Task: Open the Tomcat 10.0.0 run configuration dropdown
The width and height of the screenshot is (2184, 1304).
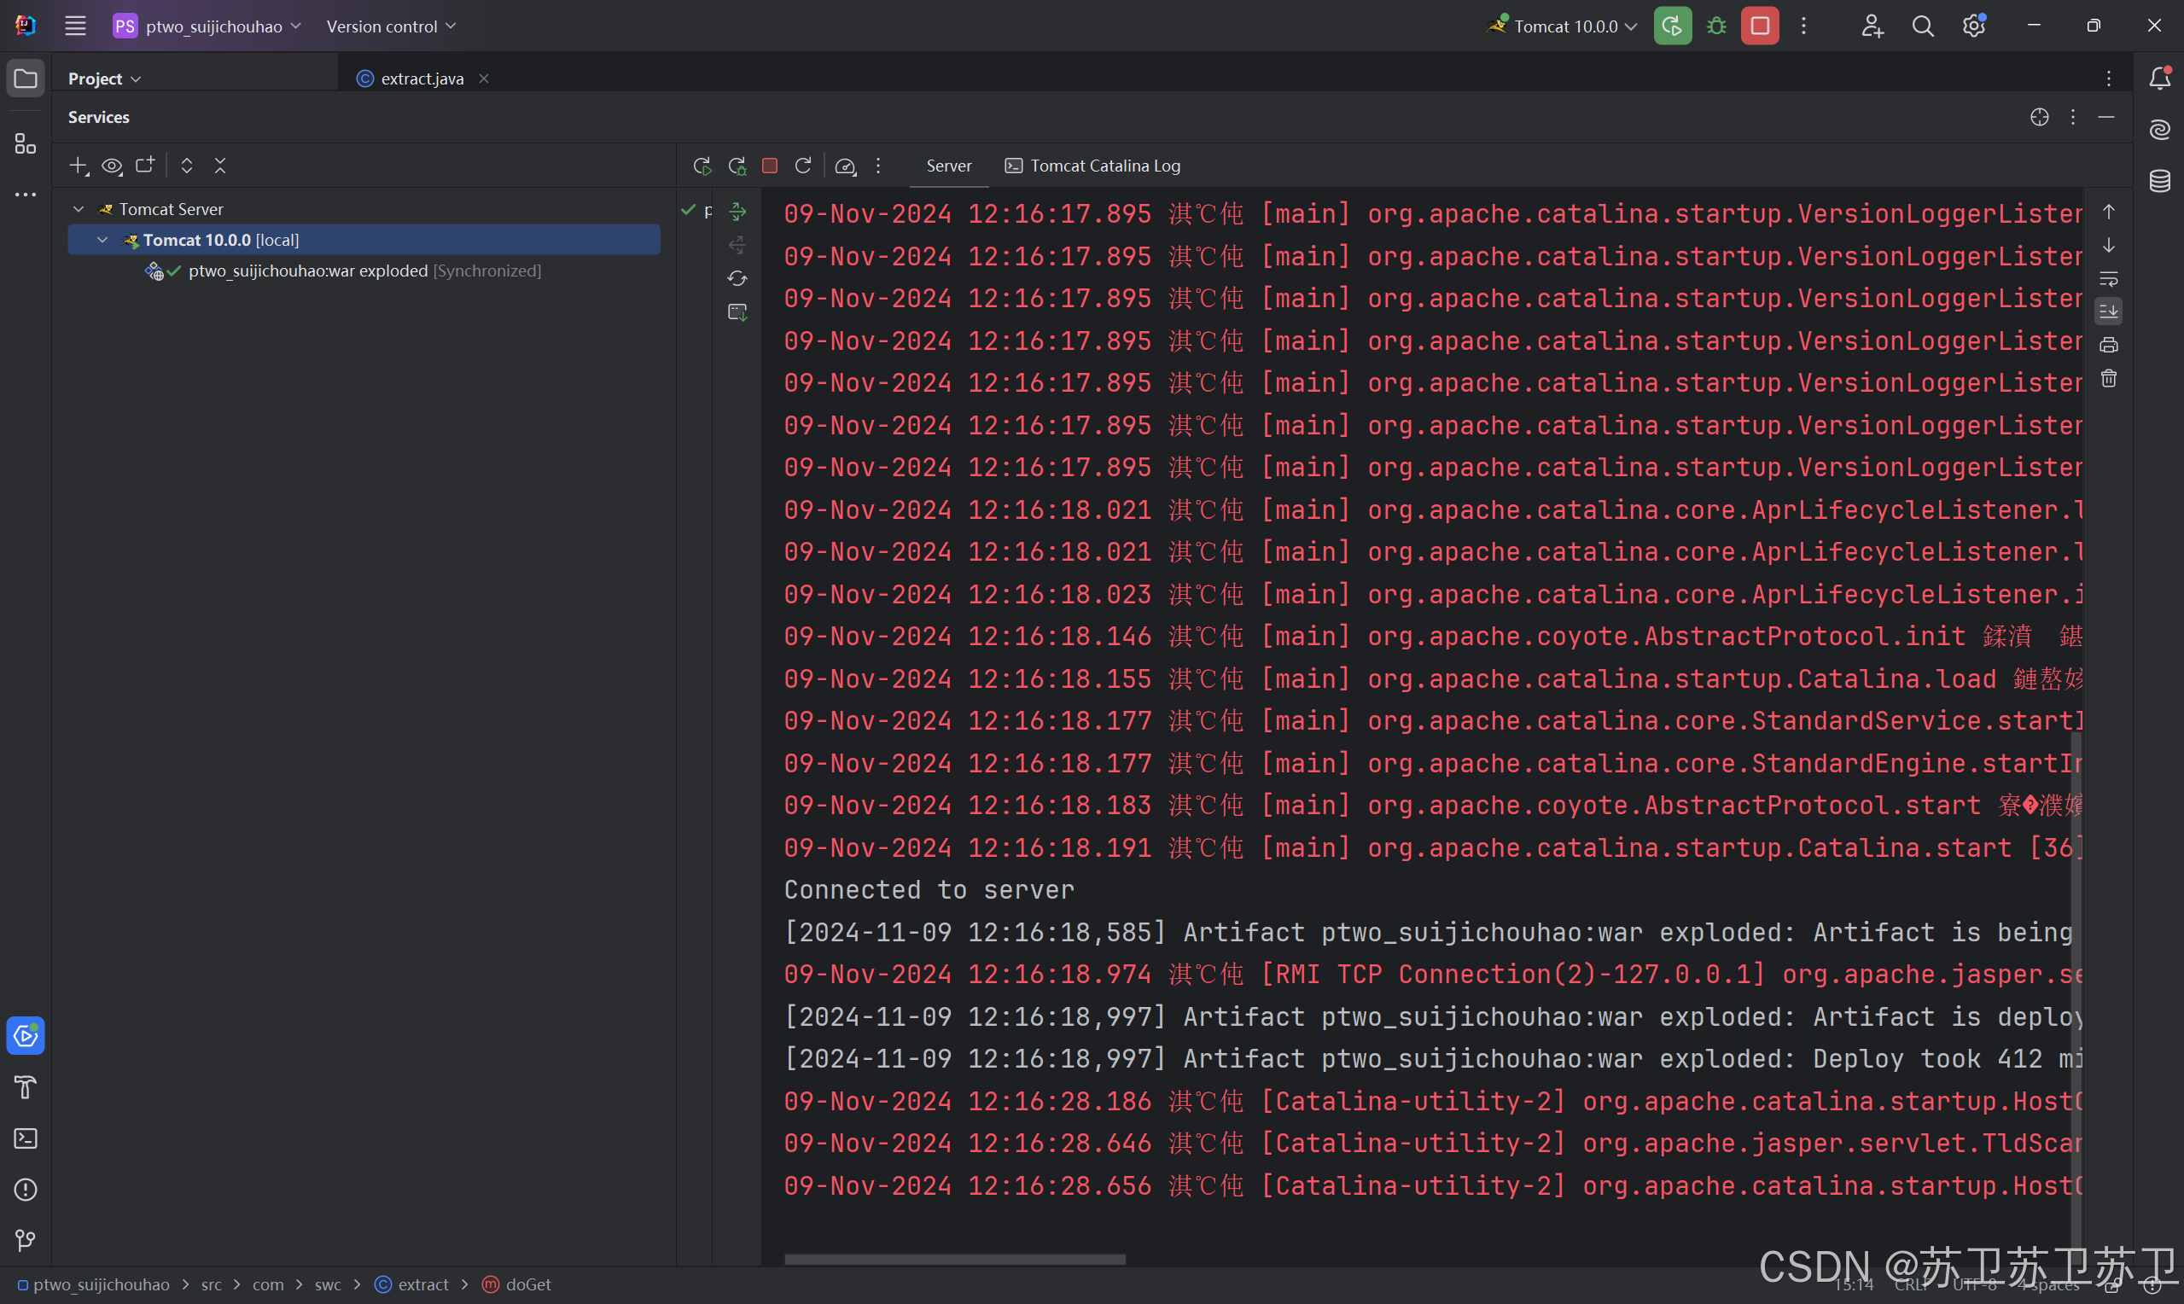Action: [x=1565, y=26]
